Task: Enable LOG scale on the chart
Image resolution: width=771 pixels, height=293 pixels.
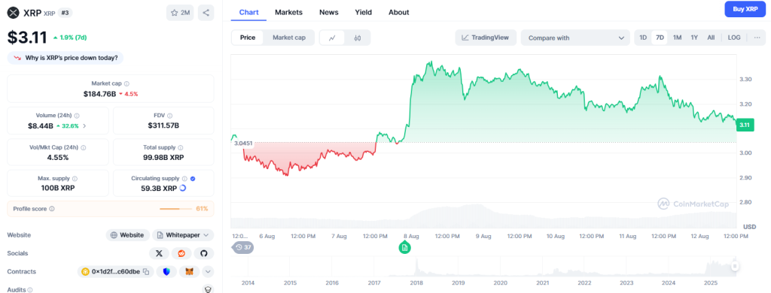Action: tap(734, 38)
